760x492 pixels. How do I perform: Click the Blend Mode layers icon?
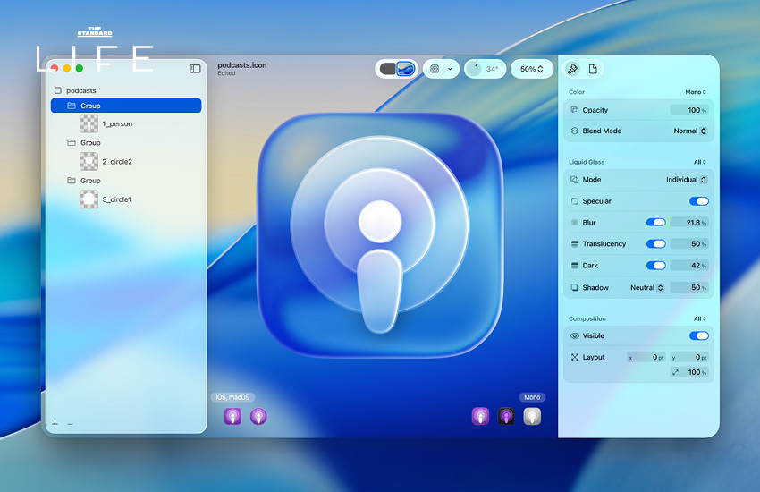[574, 131]
